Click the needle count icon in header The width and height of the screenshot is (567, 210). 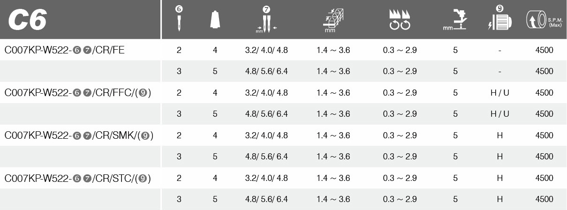(179, 20)
